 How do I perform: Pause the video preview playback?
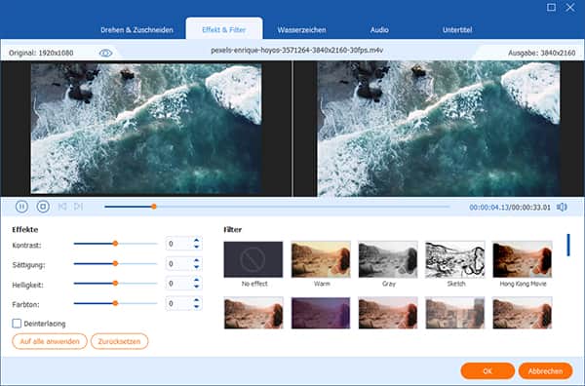pos(21,207)
